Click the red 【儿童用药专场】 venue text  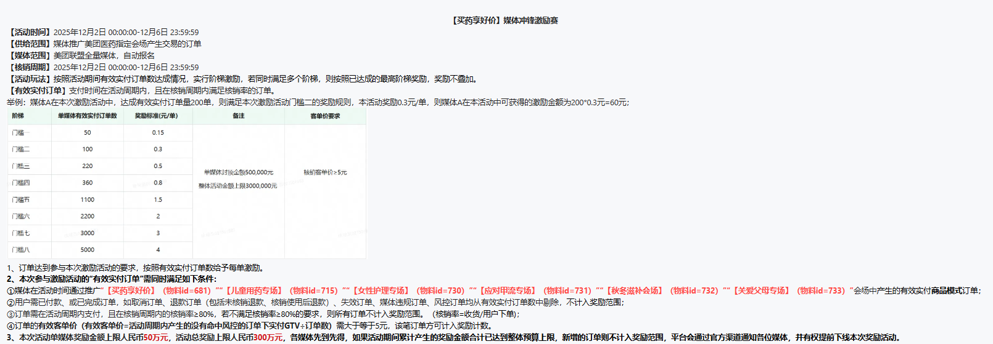pos(253,290)
